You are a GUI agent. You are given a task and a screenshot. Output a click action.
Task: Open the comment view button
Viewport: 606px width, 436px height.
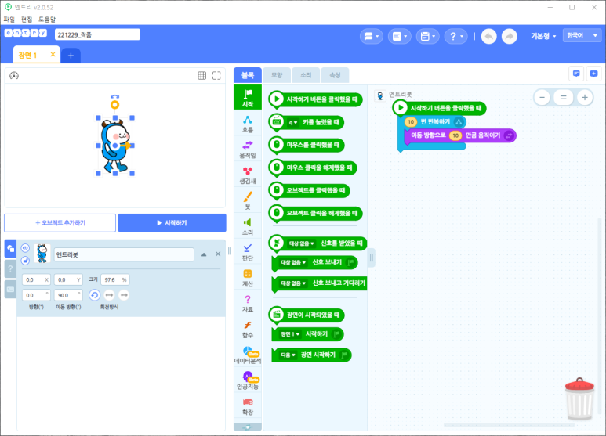[x=576, y=74]
